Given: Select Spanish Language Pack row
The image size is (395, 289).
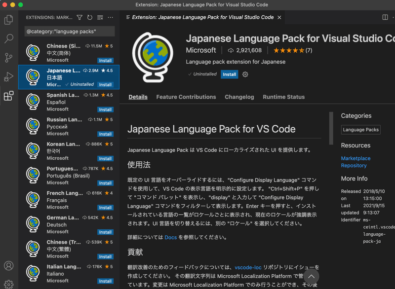Looking at the screenshot, I should [x=69, y=102].
